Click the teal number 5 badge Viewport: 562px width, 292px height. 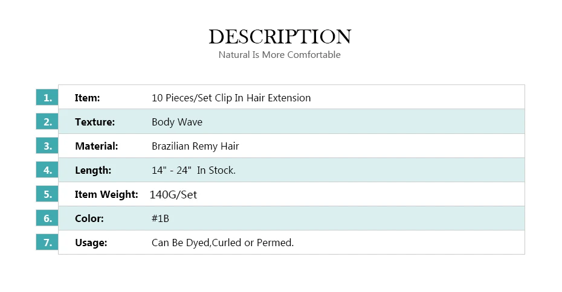[x=47, y=194]
